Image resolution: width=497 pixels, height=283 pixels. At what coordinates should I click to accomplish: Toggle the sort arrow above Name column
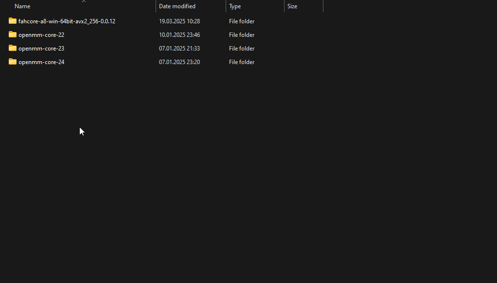coord(84,1)
